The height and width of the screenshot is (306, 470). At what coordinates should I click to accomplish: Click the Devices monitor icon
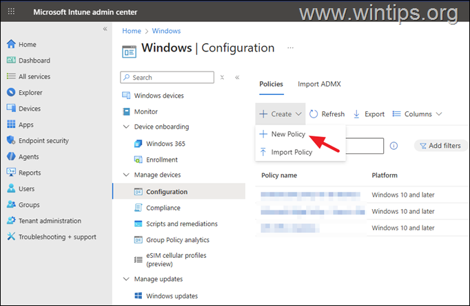(11, 108)
